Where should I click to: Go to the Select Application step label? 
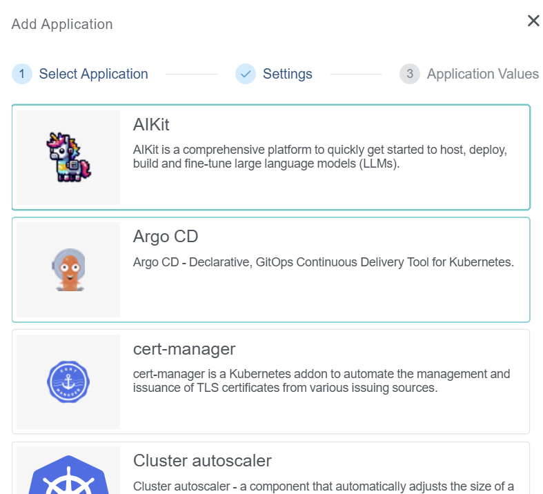click(x=93, y=74)
